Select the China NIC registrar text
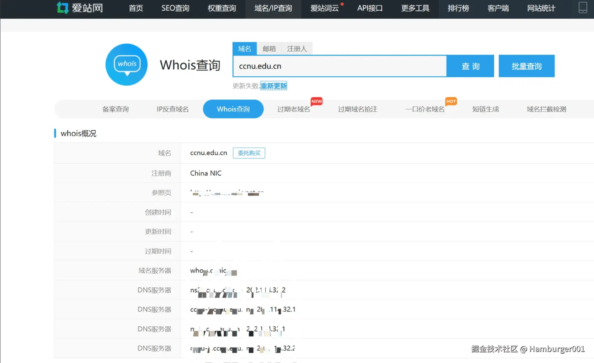 click(x=206, y=173)
